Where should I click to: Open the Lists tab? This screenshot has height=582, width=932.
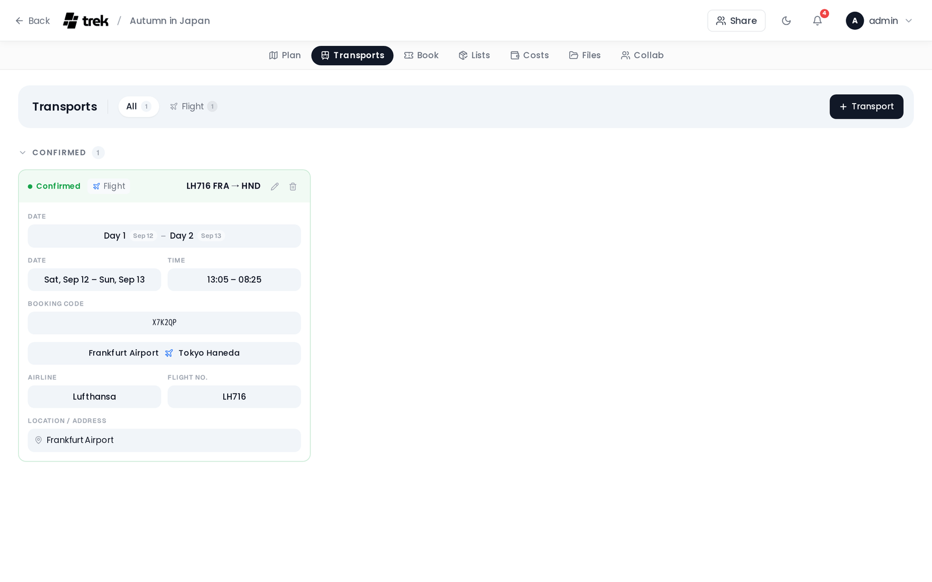click(x=474, y=55)
